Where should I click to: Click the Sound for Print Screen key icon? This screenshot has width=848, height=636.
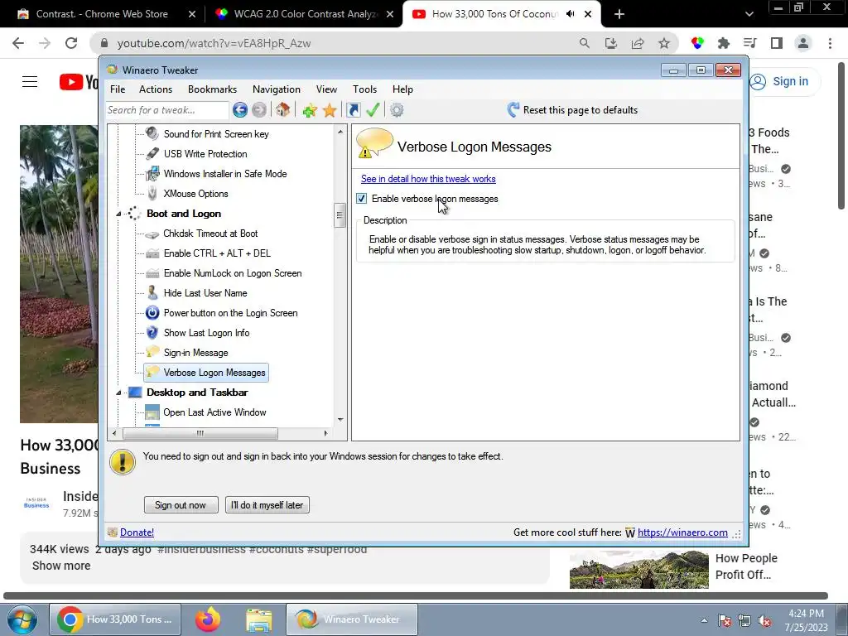(x=152, y=133)
